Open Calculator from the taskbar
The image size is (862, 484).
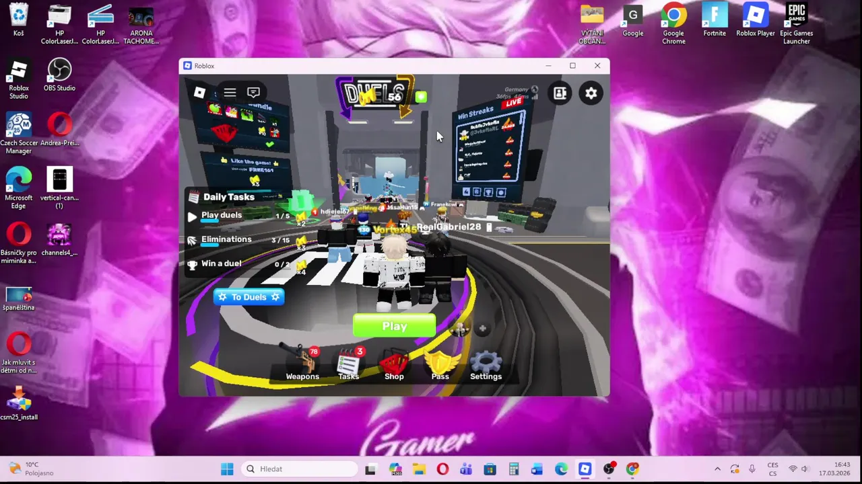click(x=514, y=469)
